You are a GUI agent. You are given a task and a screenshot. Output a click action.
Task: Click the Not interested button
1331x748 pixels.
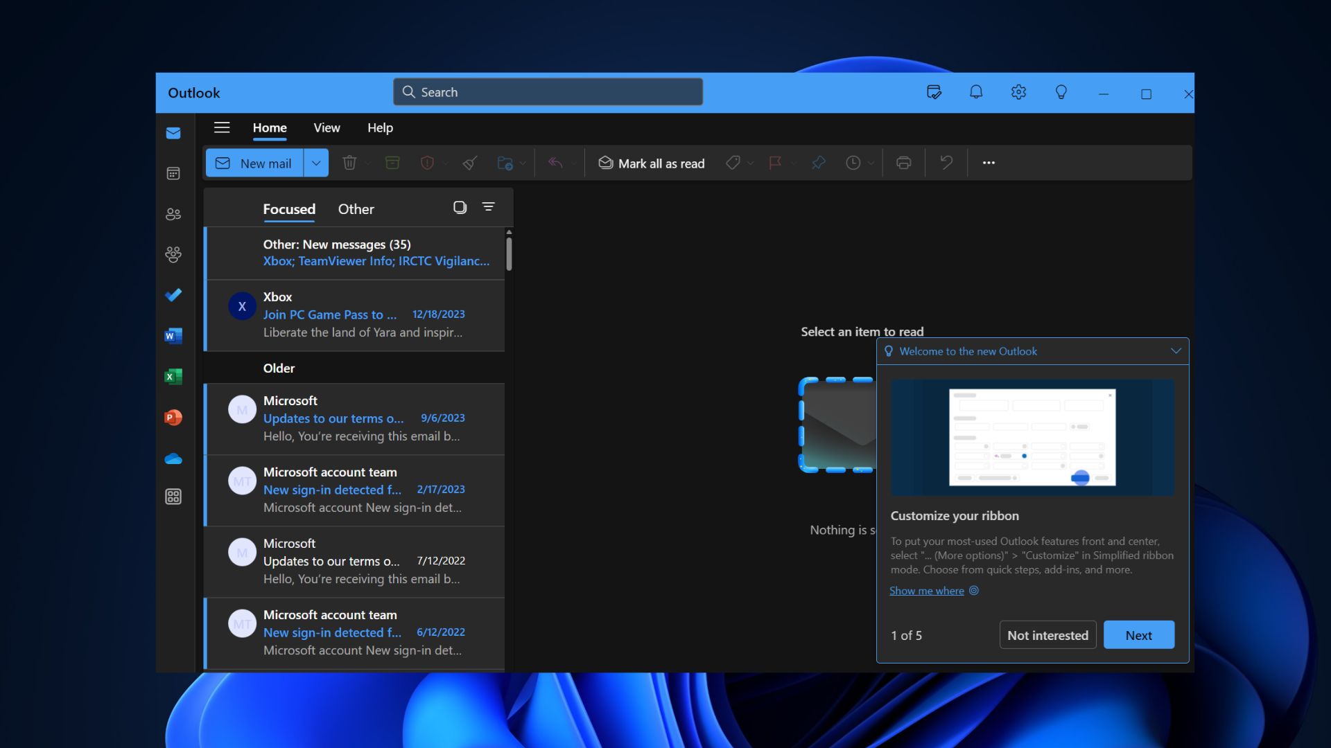(1047, 634)
